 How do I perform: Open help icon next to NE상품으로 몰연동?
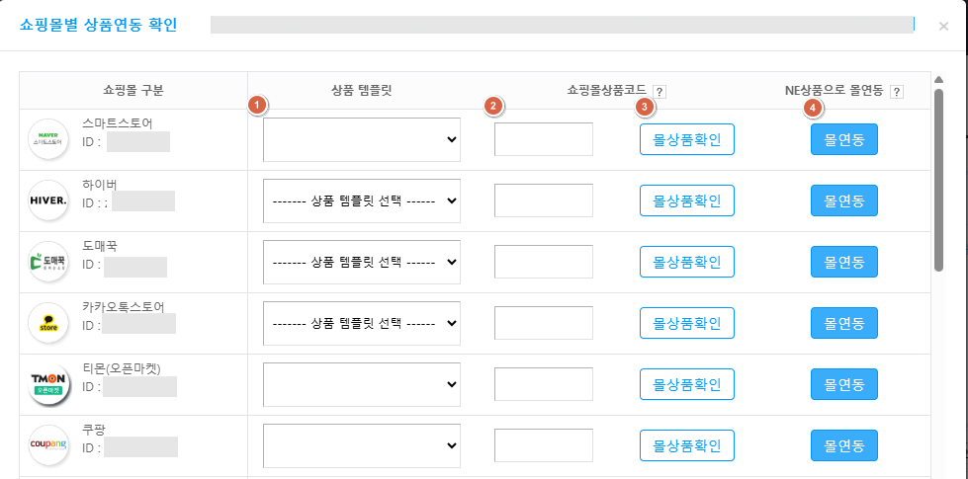click(x=897, y=92)
